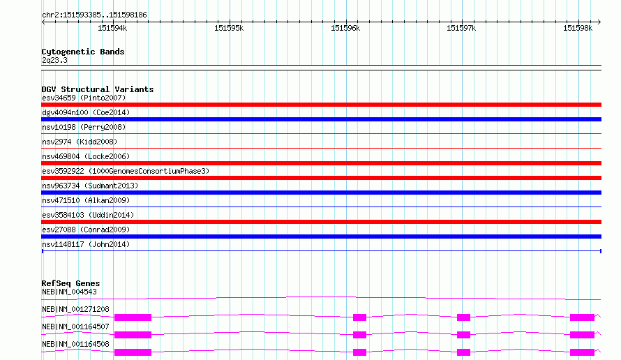Click the esv34659 (Pinto2007) variant label
Screen dimensions: 621x360
(x=84, y=98)
